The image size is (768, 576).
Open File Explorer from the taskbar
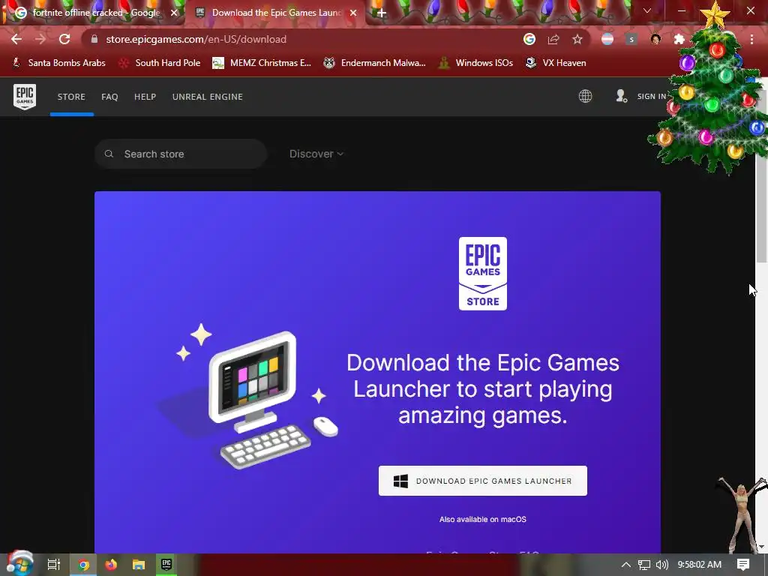(139, 565)
